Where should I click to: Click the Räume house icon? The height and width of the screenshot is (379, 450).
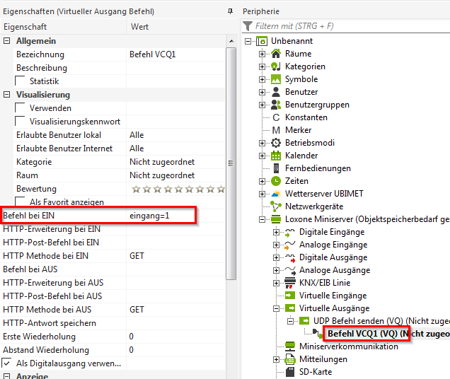tap(276, 54)
